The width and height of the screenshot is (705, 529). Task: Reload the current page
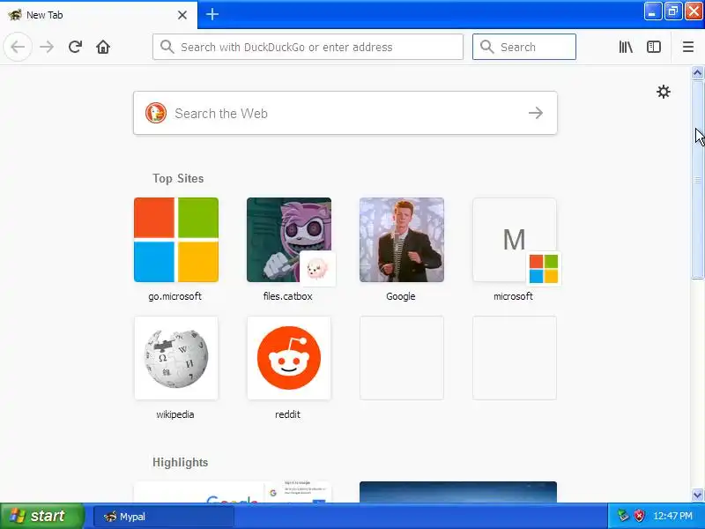(x=75, y=47)
